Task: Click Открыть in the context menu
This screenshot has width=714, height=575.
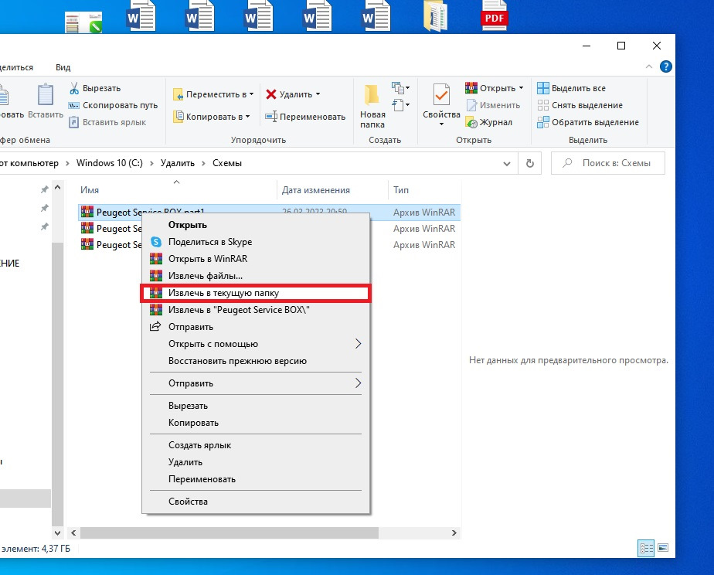Action: pos(256,225)
